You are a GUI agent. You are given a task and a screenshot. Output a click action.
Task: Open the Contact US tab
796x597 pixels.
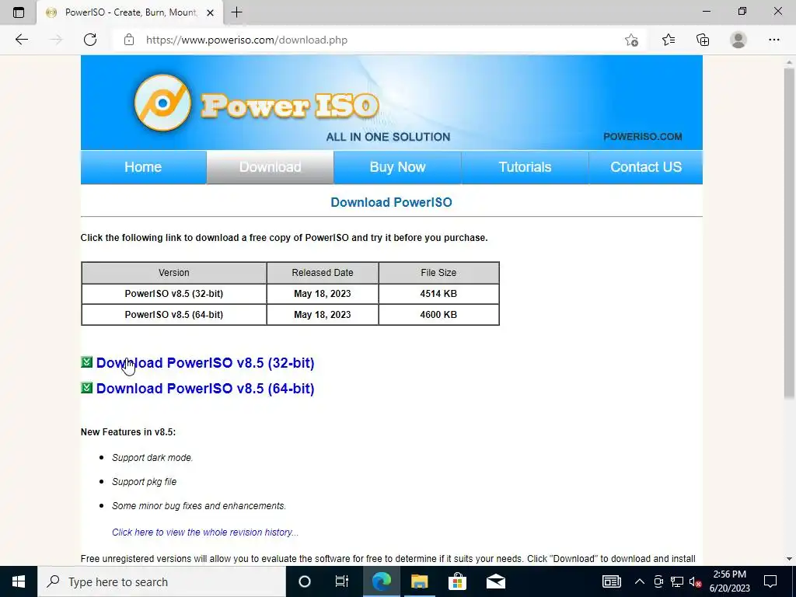tap(646, 167)
